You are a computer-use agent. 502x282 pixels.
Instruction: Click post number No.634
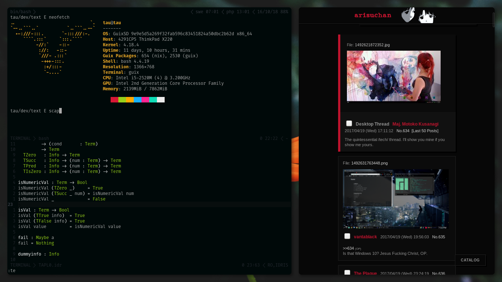(x=403, y=131)
